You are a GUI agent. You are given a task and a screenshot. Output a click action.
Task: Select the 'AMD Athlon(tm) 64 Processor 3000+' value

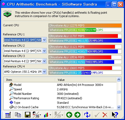click(x=80, y=85)
